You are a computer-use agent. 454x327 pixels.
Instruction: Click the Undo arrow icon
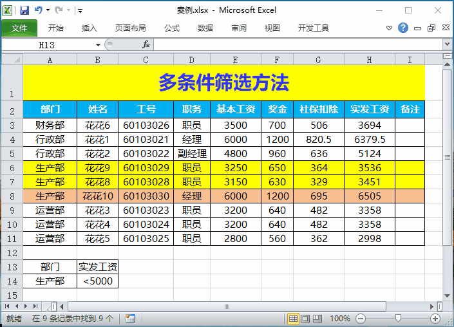[39, 10]
